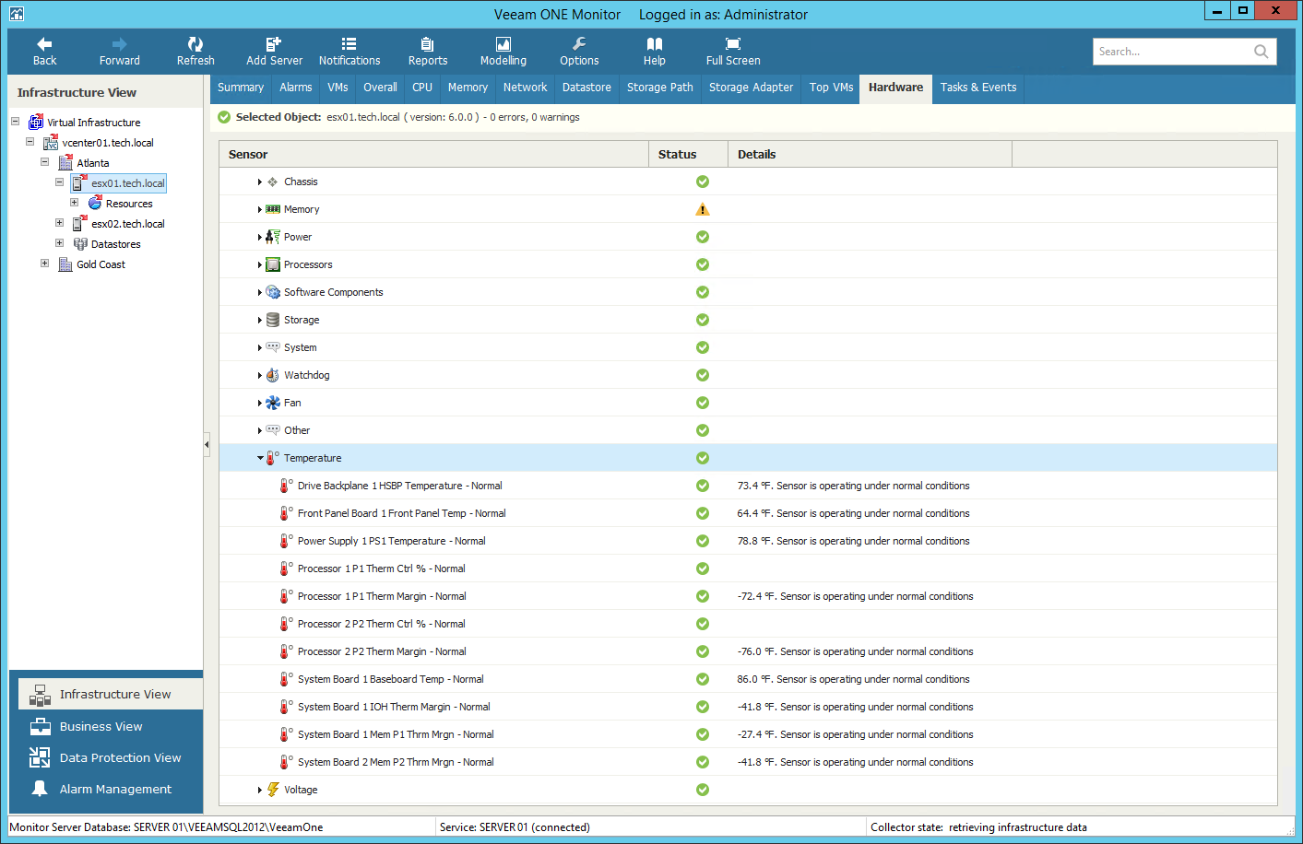The image size is (1303, 844).
Task: Expand the Processors sensor group
Action: (x=260, y=264)
